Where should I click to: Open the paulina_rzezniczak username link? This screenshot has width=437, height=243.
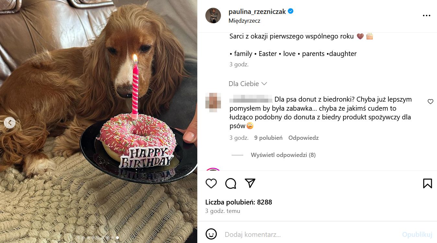(257, 12)
